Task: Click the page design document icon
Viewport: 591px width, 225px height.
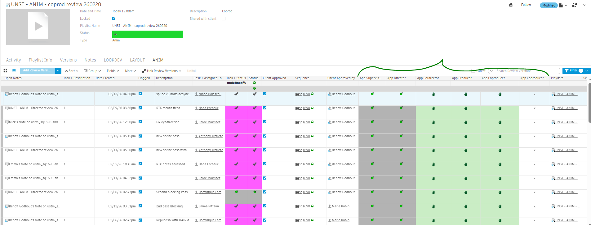Action: click(561, 5)
